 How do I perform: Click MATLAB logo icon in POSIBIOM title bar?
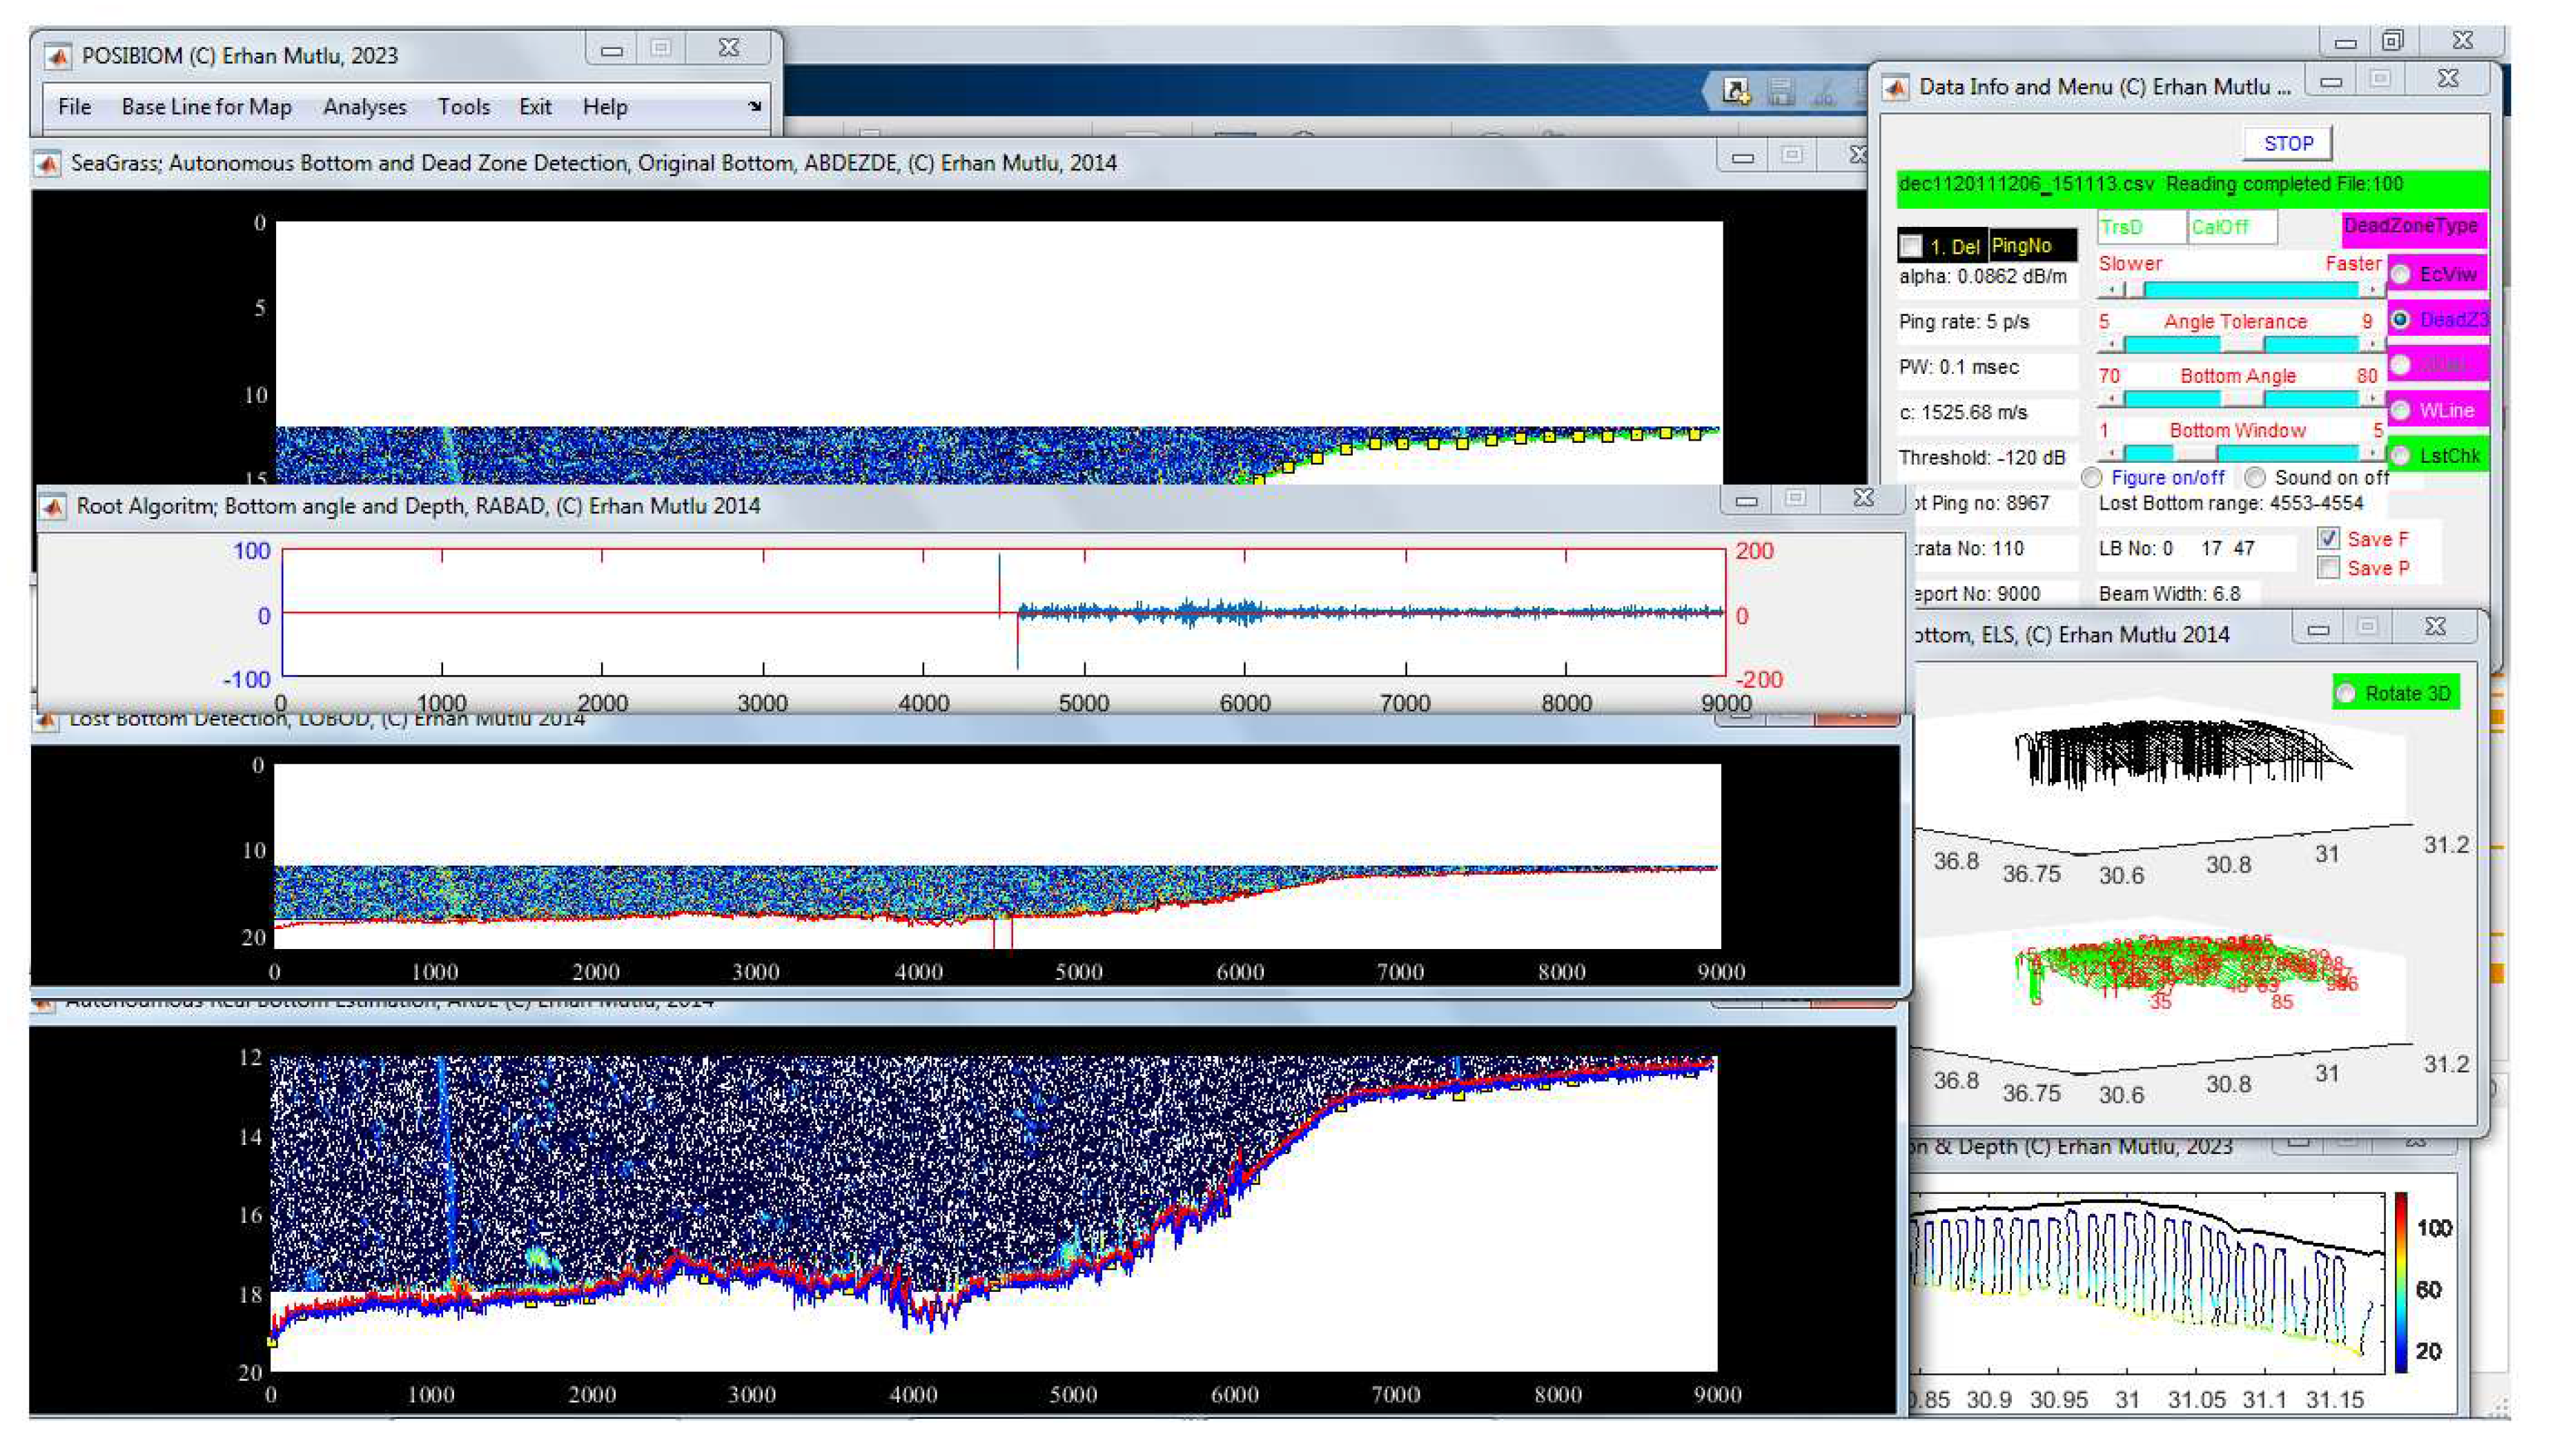[57, 56]
